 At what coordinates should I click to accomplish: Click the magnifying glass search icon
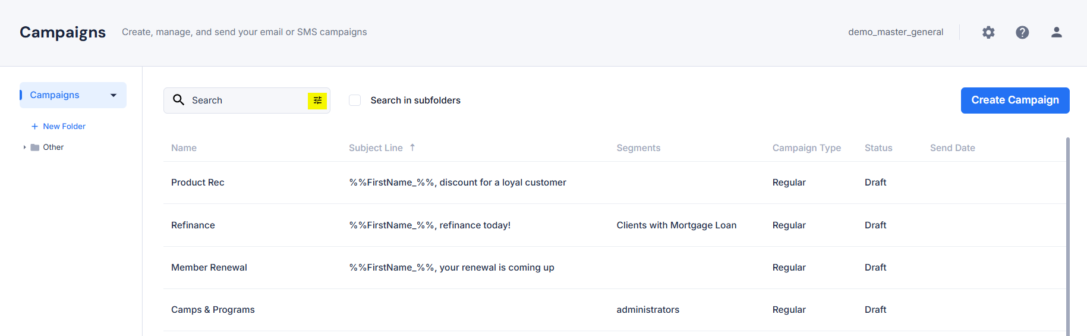tap(178, 100)
